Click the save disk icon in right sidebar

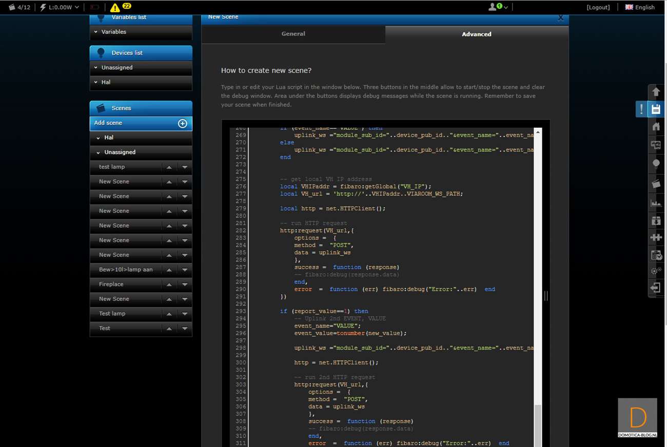(x=656, y=109)
